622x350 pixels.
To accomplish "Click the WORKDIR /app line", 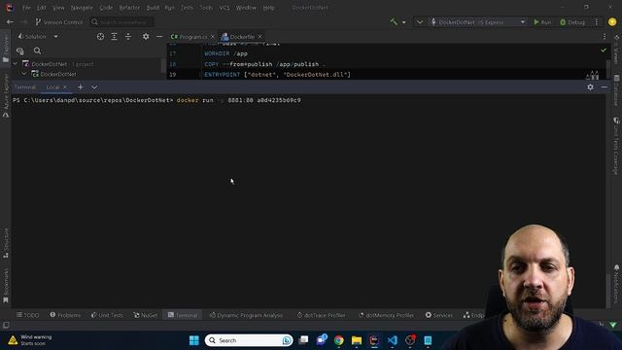I will point(225,53).
